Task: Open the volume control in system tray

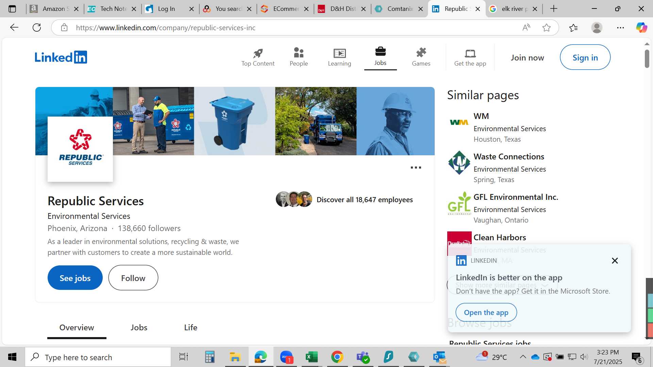Action: [584, 357]
